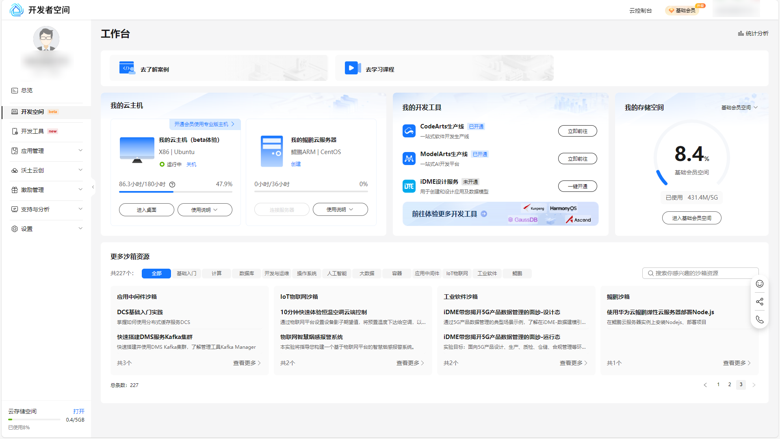
Task: Open the 基础会员空间 storage dropdown
Action: point(739,108)
